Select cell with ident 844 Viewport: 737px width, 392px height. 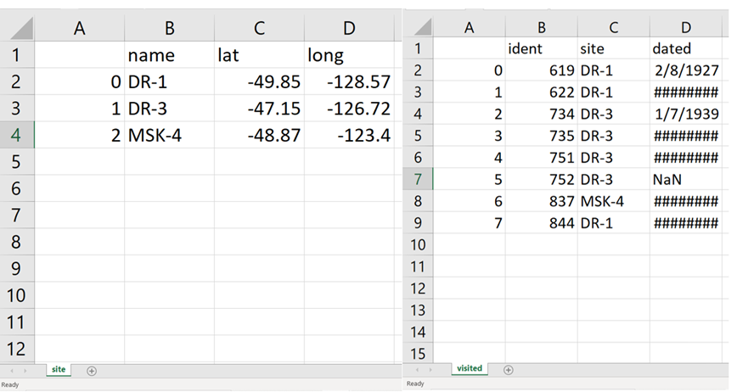(542, 222)
